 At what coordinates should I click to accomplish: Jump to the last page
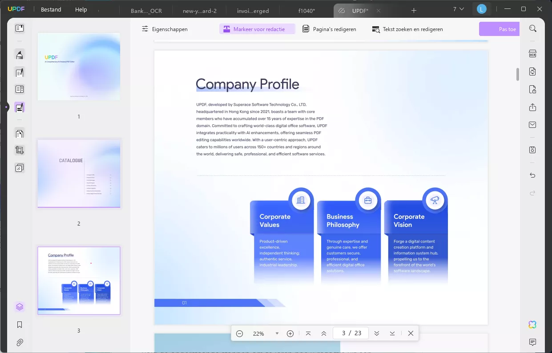[392, 333]
